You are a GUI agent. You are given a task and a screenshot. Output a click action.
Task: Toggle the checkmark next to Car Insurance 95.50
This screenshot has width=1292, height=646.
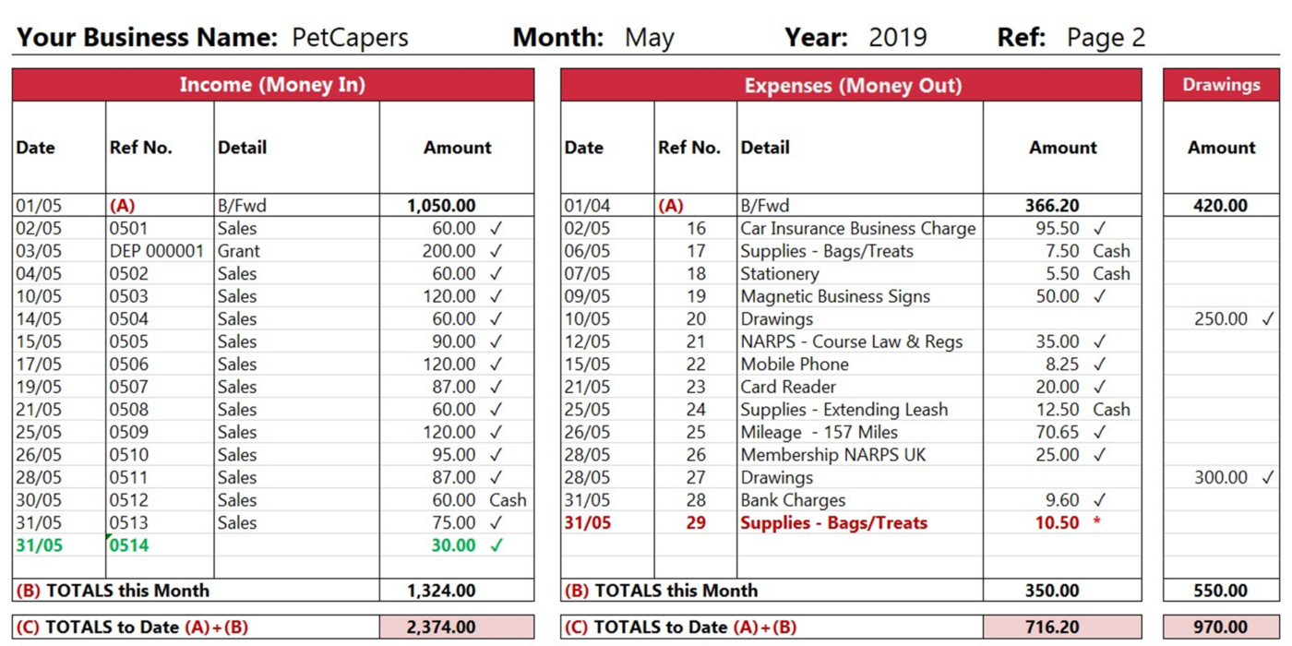pos(1099,228)
